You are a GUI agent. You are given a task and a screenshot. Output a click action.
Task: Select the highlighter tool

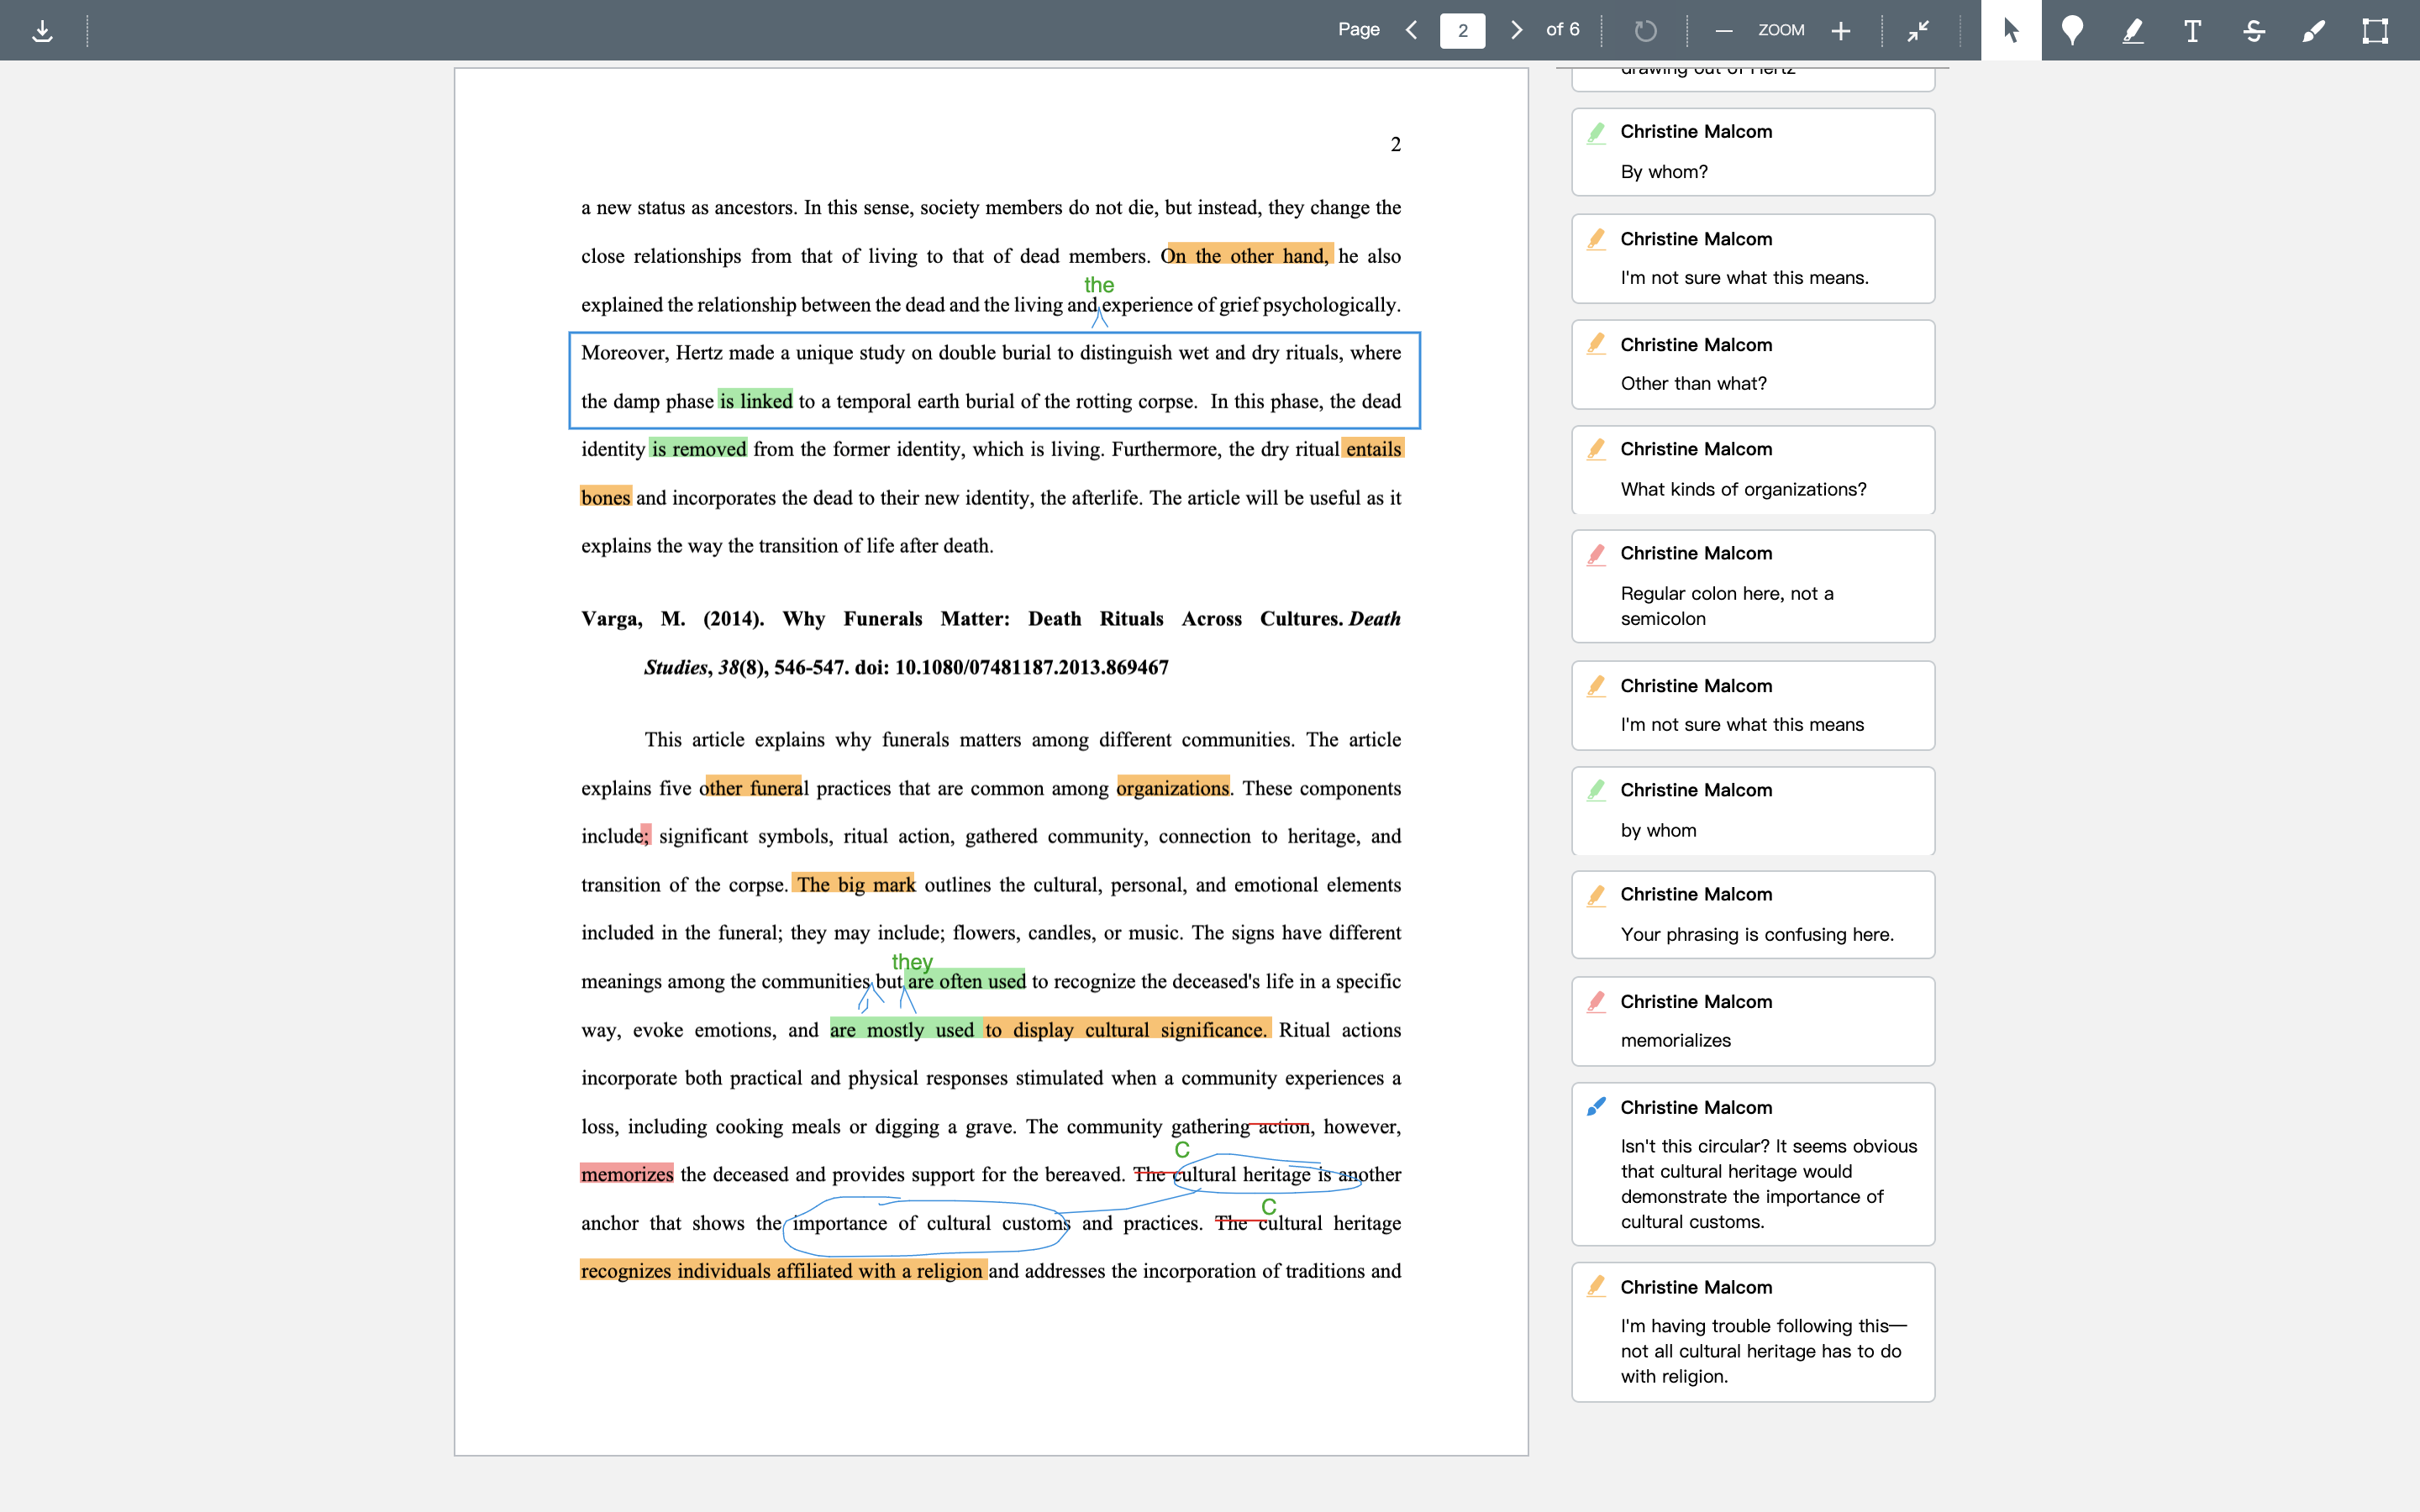tap(2132, 30)
